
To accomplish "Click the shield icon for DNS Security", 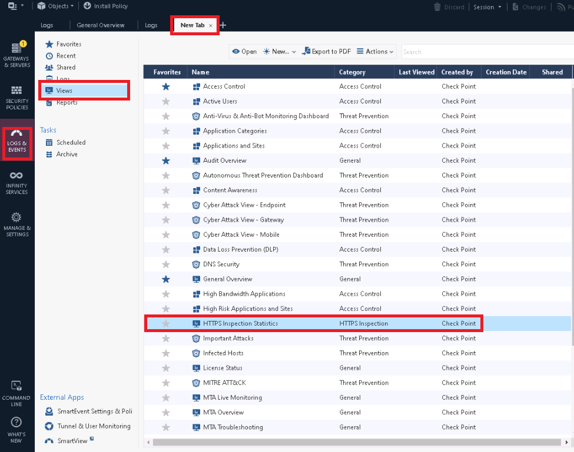I will click(196, 264).
